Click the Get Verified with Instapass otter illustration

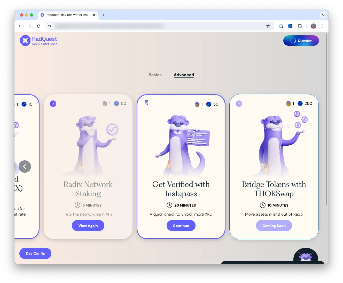click(182, 145)
